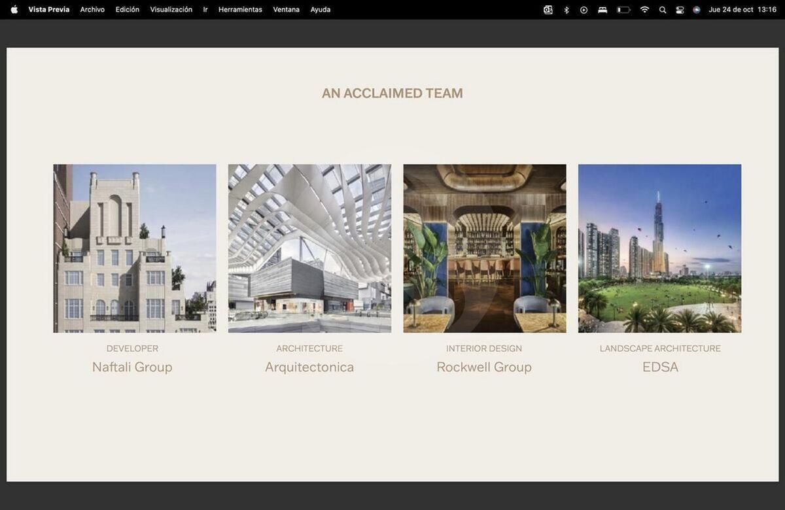The height and width of the screenshot is (510, 785).
Task: Open the Vista Previa app menu
Action: (x=49, y=10)
